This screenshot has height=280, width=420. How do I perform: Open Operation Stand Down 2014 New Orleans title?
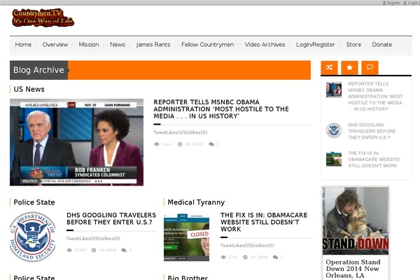pos(353,269)
